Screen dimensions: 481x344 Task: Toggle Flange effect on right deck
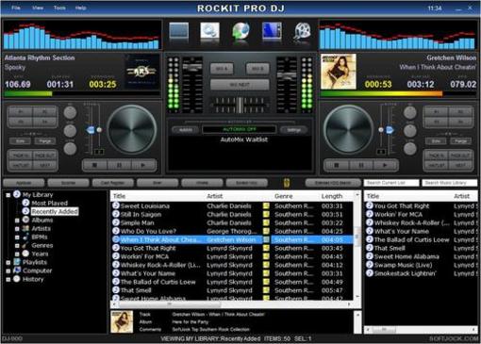[x=460, y=141]
